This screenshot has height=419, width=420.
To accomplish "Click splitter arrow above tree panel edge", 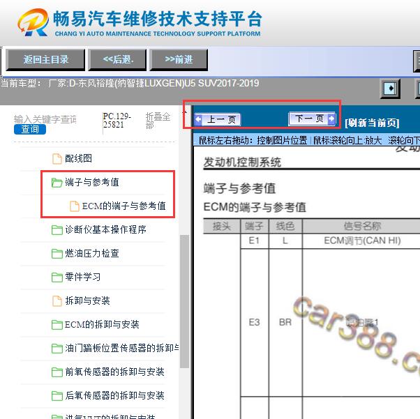I will 185,112.
